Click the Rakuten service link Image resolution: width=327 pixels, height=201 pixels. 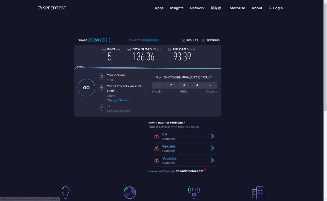tap(169, 146)
